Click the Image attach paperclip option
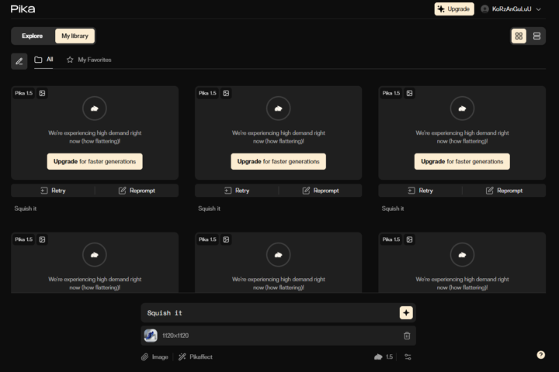Screen dimensions: 559x372 [x=155, y=357]
